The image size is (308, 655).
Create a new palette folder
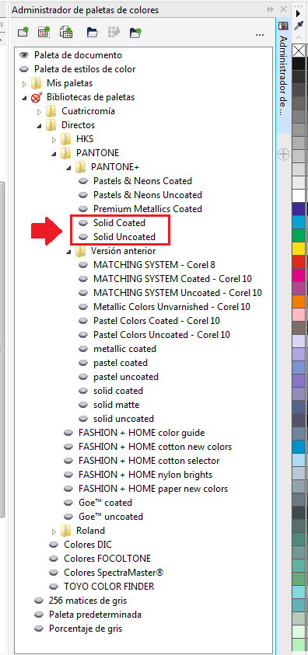[x=135, y=32]
